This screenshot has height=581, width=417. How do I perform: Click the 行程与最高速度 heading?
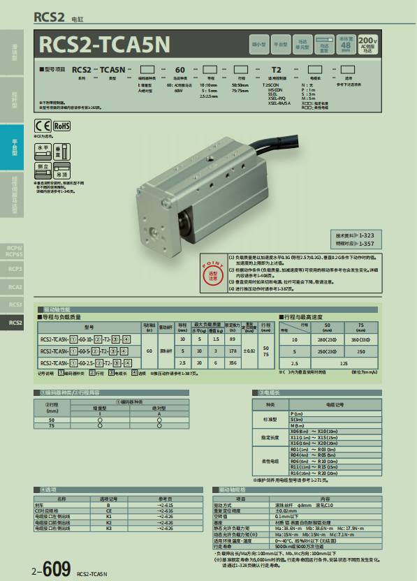pyautogui.click(x=301, y=317)
